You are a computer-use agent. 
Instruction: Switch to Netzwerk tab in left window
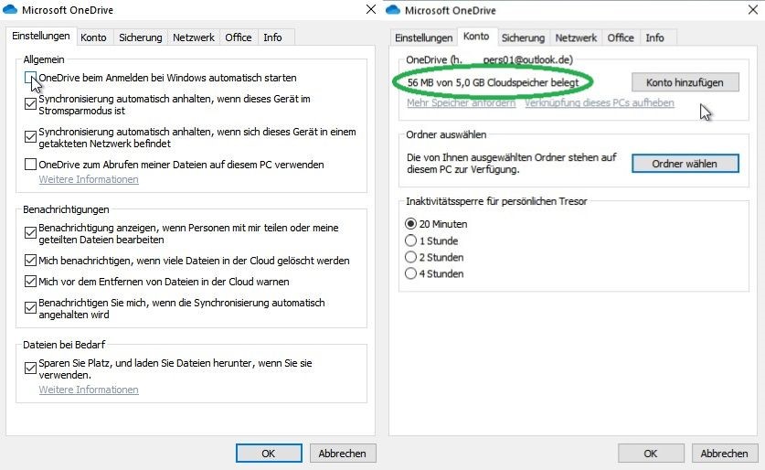point(194,37)
